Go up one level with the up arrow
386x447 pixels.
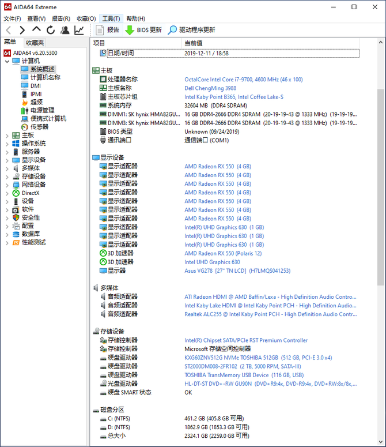pos(36,29)
